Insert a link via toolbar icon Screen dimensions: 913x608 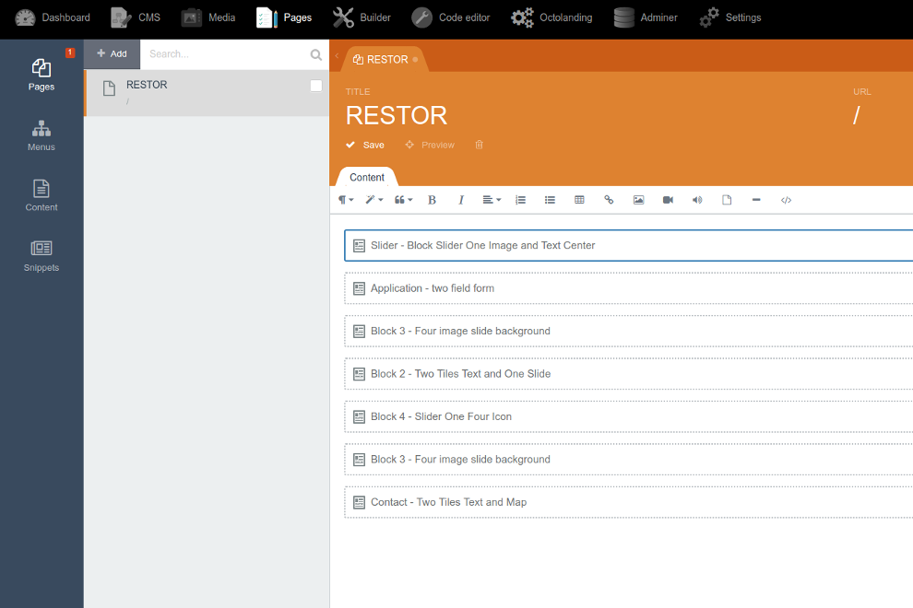[609, 200]
